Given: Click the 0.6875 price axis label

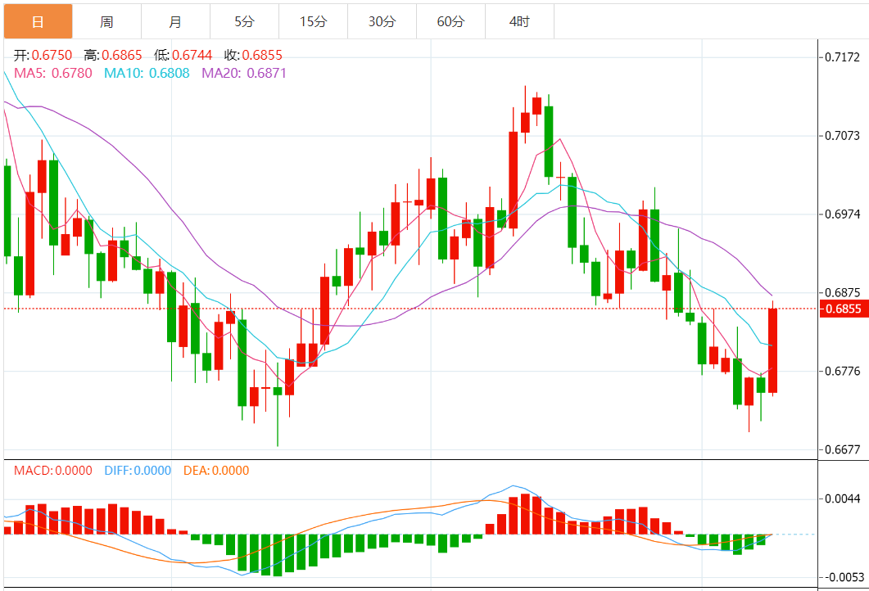Looking at the screenshot, I should point(843,292).
